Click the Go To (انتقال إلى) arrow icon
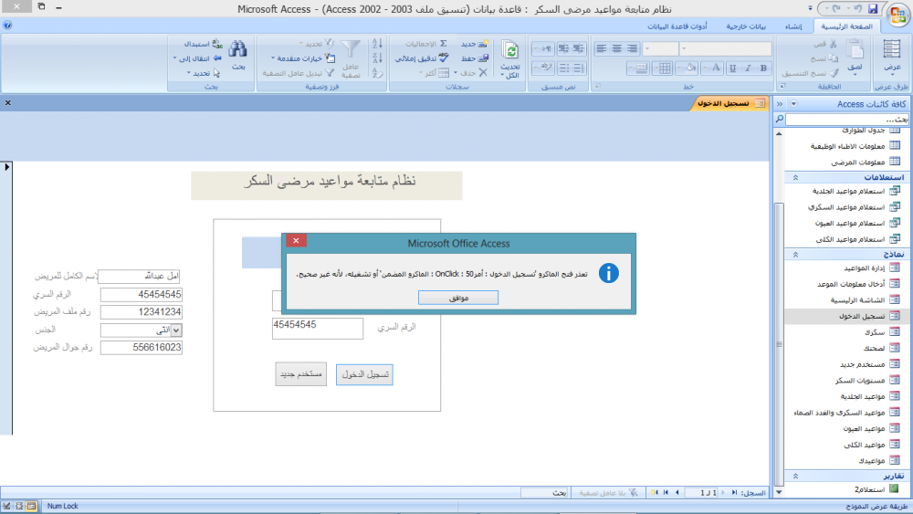The width and height of the screenshot is (913, 514). coord(217,58)
